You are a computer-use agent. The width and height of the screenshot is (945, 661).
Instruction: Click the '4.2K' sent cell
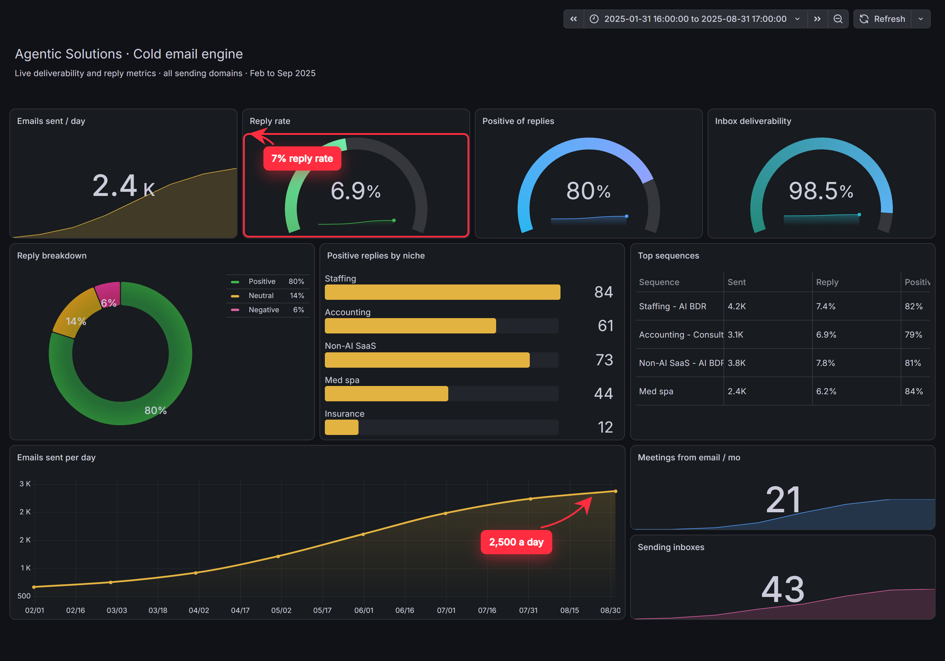pos(768,306)
